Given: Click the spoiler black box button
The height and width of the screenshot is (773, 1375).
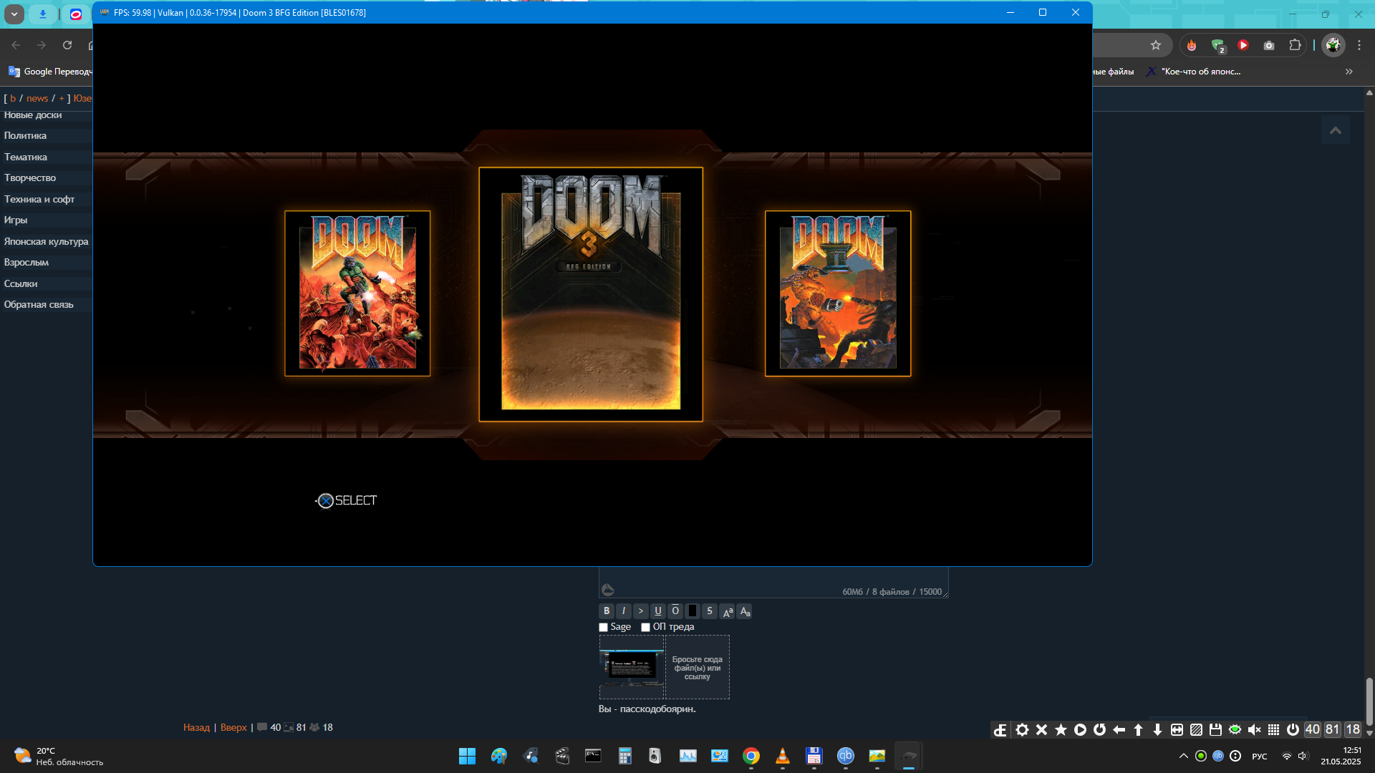Looking at the screenshot, I should point(693,611).
